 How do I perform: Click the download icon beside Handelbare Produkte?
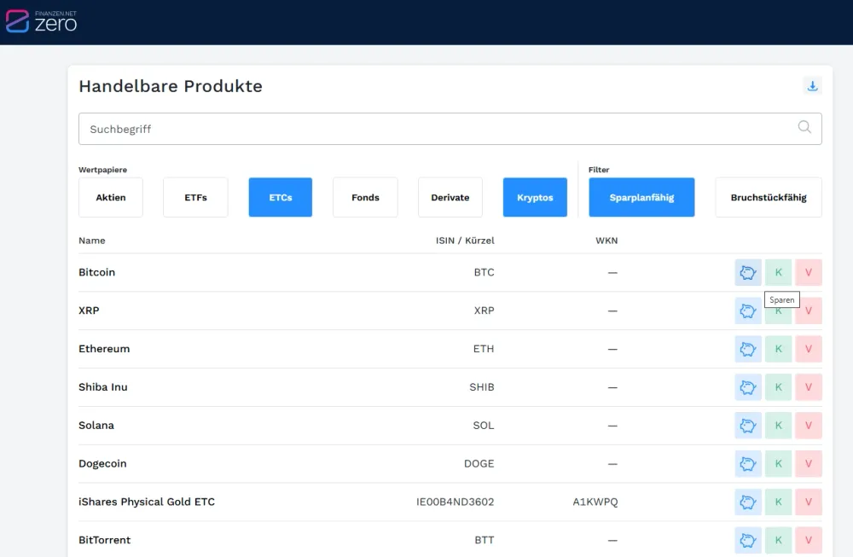812,86
